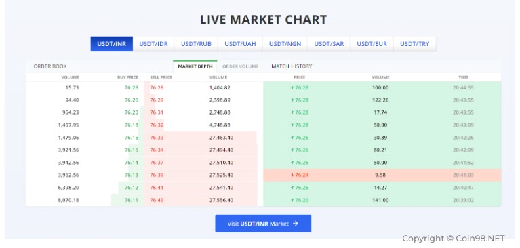Choose the USDT/UAH pair tab

[240, 44]
